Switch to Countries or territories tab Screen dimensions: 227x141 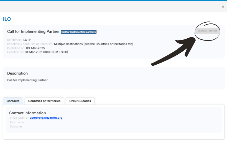pyautogui.click(x=44, y=101)
